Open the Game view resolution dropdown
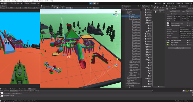The image size is (193, 102). (8, 8)
